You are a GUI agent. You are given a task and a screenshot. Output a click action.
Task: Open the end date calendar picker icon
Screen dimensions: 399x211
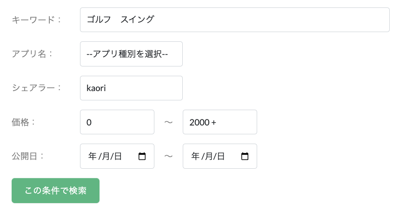[245, 156]
